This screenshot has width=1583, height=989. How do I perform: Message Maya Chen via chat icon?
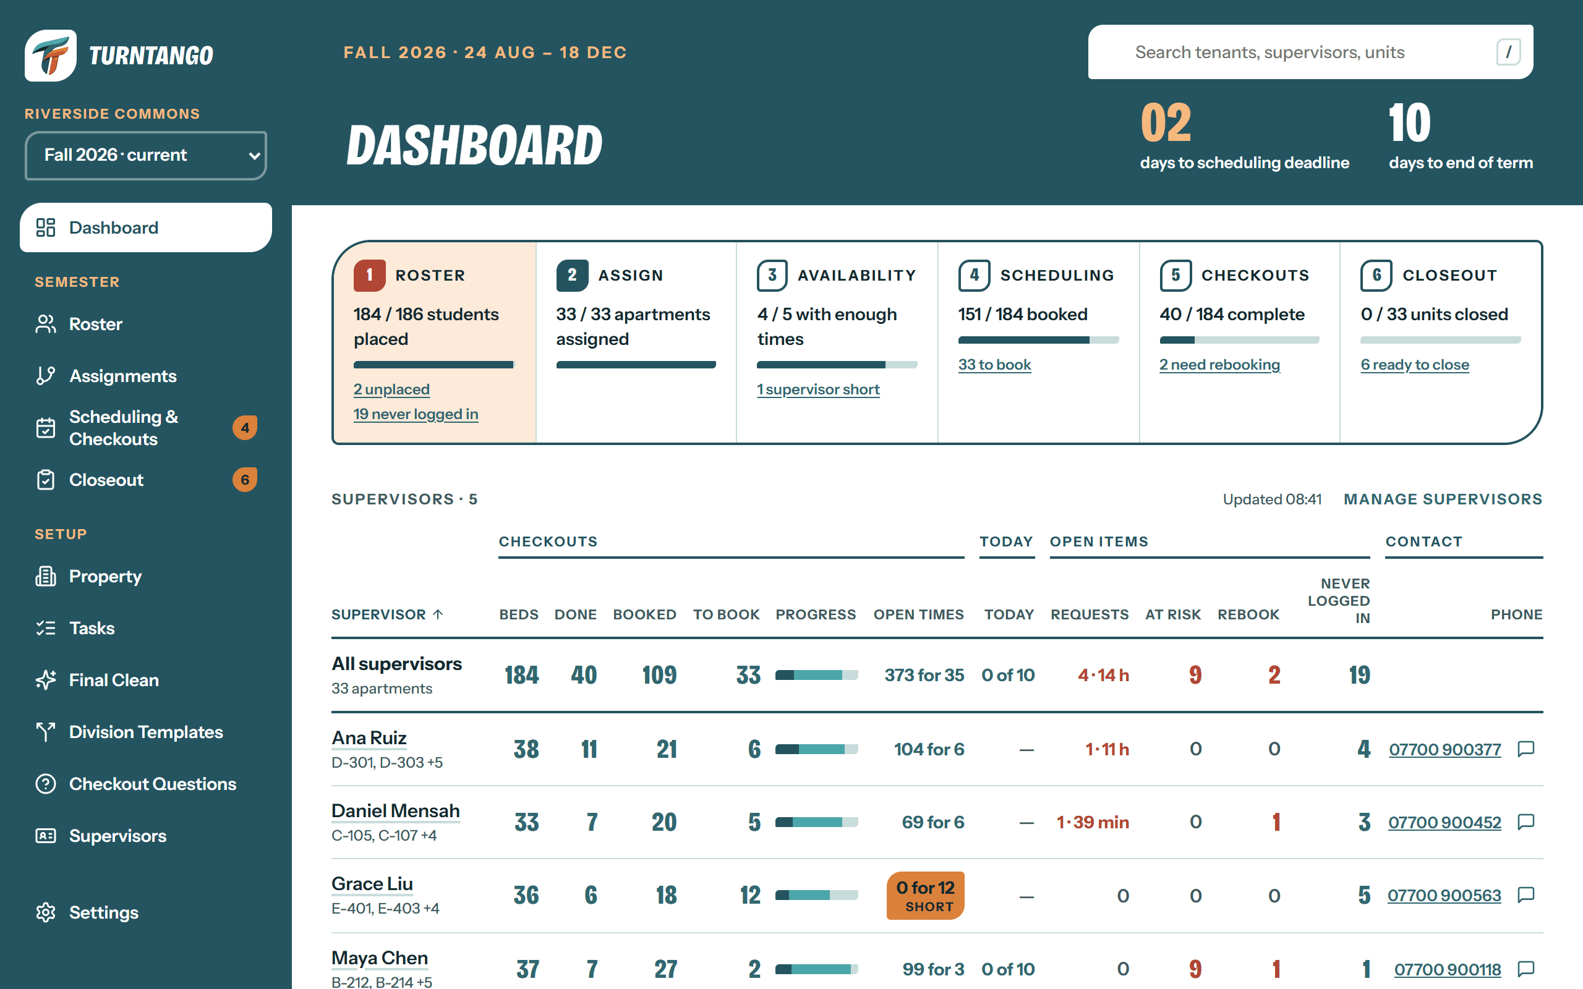(x=1526, y=969)
